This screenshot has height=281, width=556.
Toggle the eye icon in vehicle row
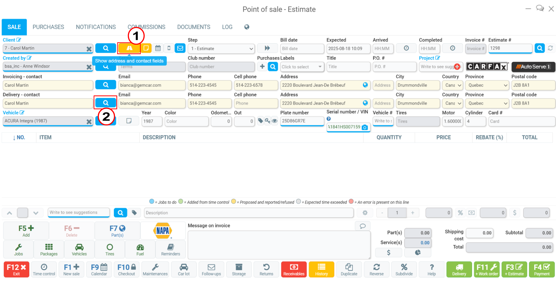pyautogui.click(x=275, y=121)
